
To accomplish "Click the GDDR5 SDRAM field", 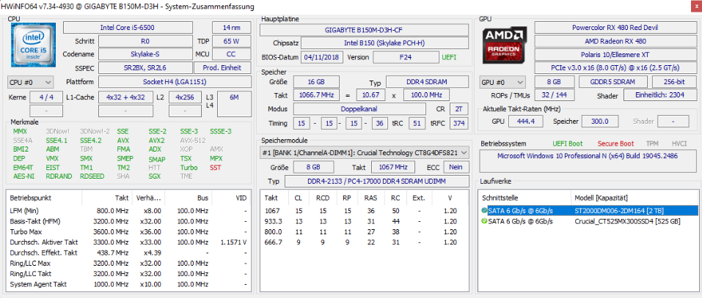I will [613, 82].
